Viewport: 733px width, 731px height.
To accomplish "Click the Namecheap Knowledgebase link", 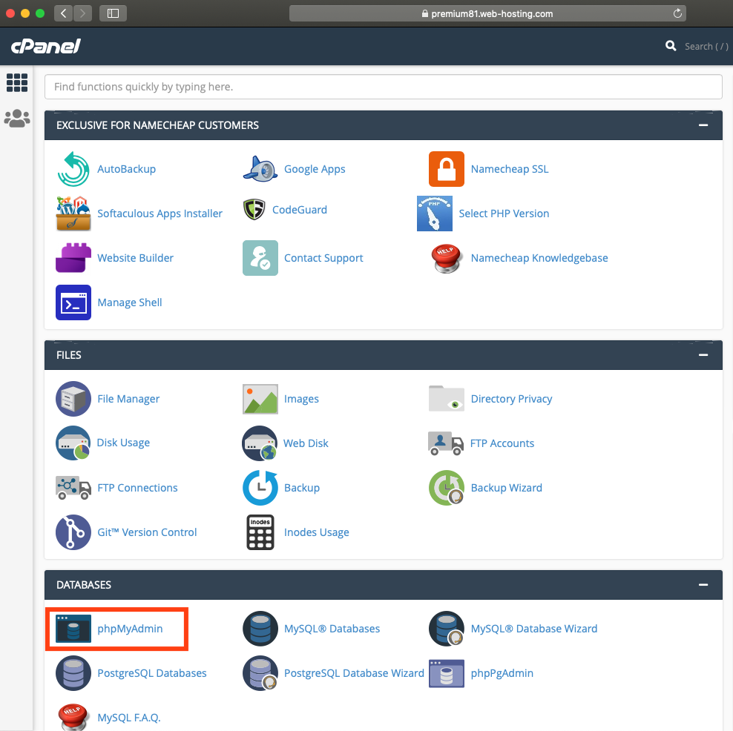I will click(539, 258).
